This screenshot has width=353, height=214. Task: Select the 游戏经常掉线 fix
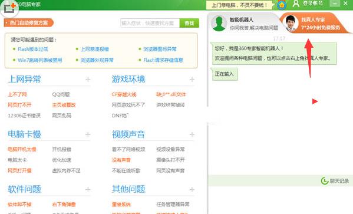tap(170, 105)
